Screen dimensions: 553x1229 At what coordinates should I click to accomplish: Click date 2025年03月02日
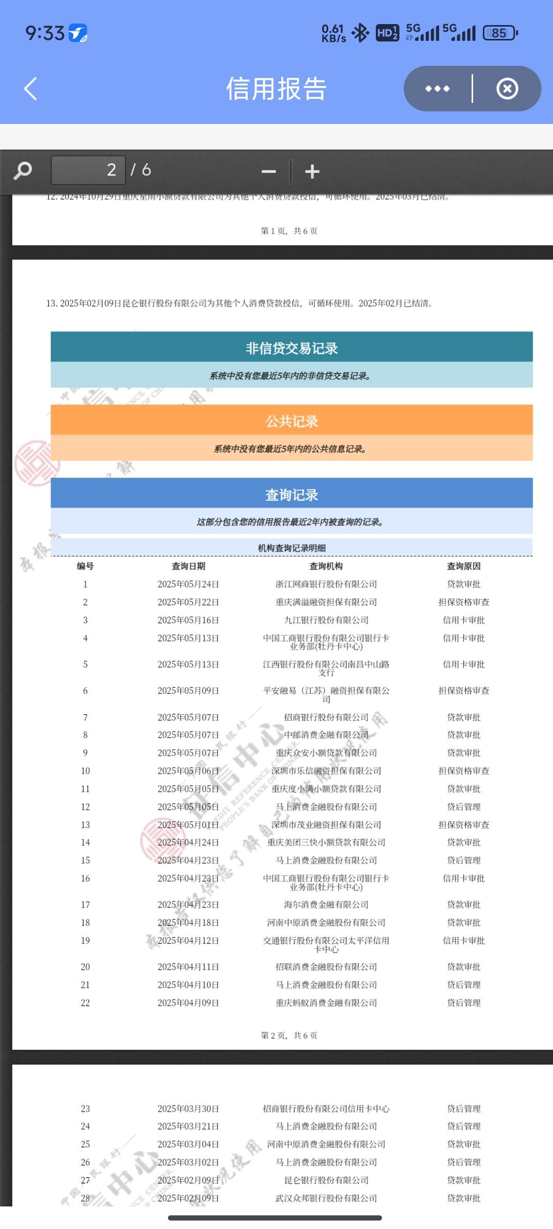tap(188, 1162)
